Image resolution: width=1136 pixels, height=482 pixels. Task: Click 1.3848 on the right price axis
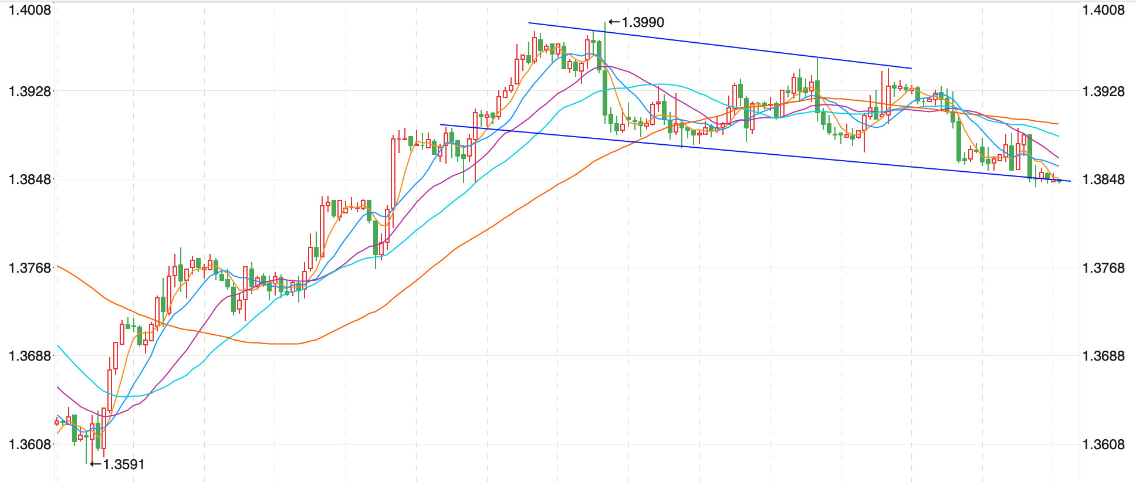[1103, 179]
